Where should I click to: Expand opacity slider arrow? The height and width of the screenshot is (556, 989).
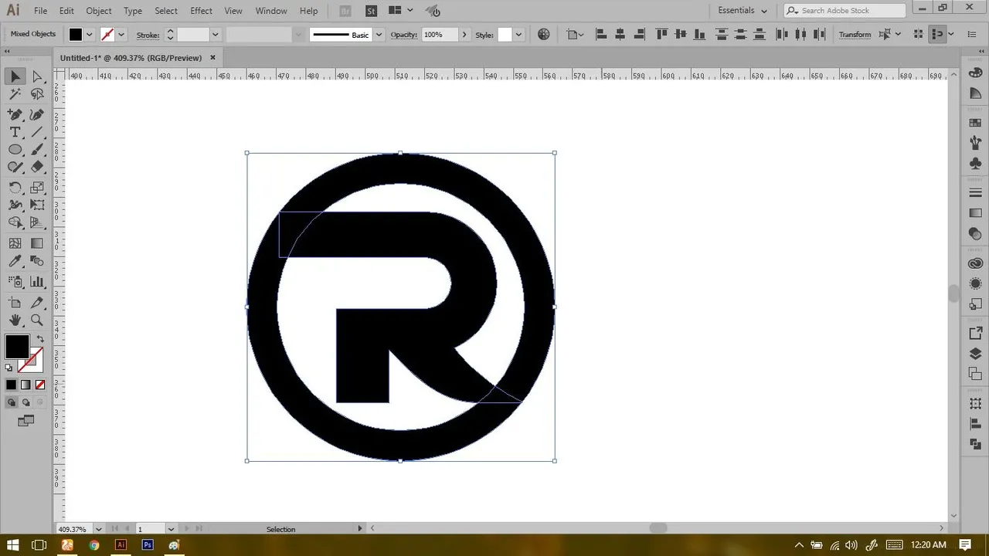pos(464,35)
